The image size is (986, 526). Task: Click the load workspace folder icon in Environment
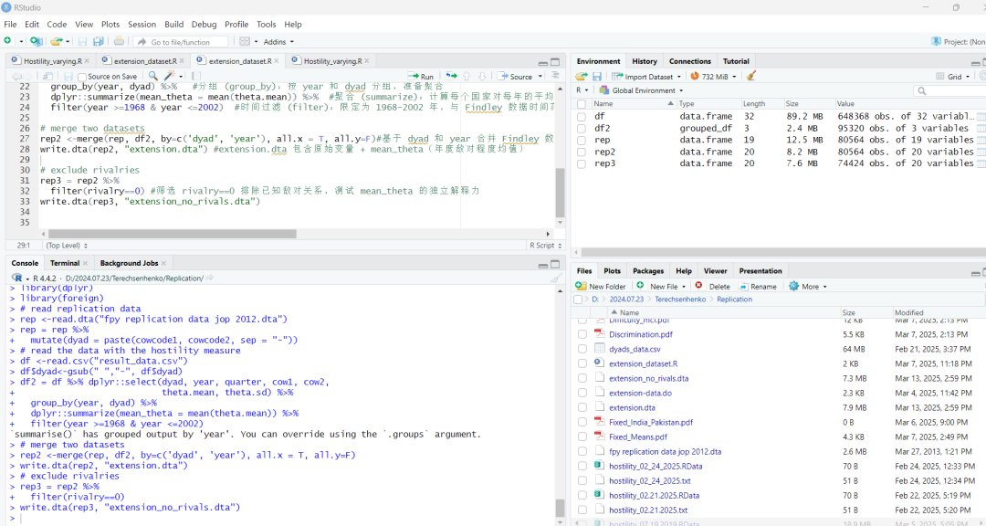581,76
